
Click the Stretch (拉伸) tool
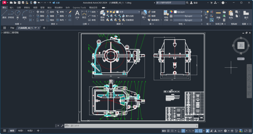[x=40, y=20]
